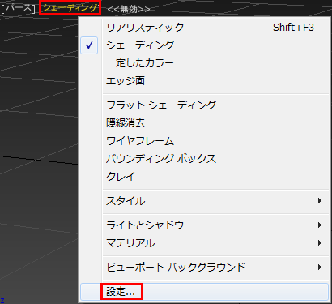Choose バウンディング ボックス display
332x304 pixels.
(204, 159)
